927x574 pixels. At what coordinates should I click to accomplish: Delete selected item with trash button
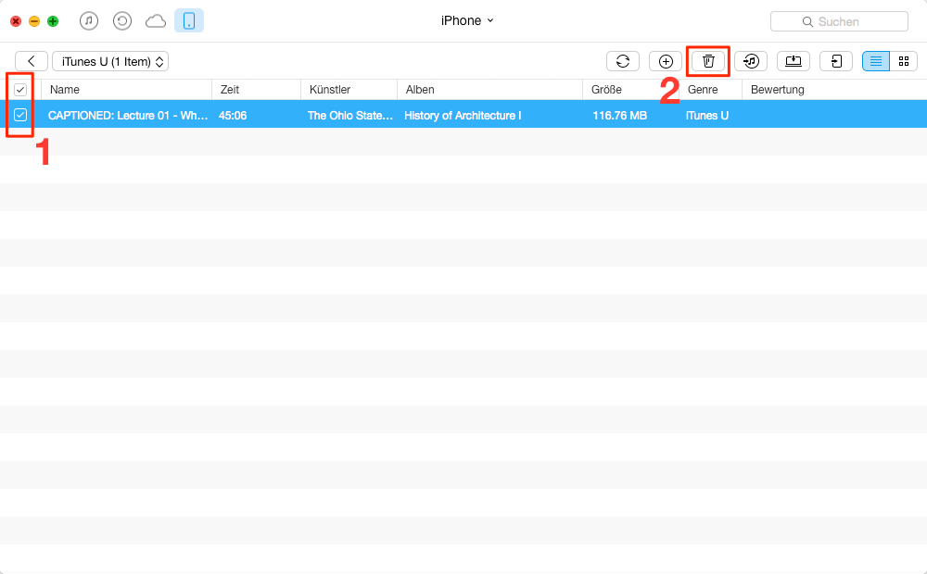pos(708,61)
